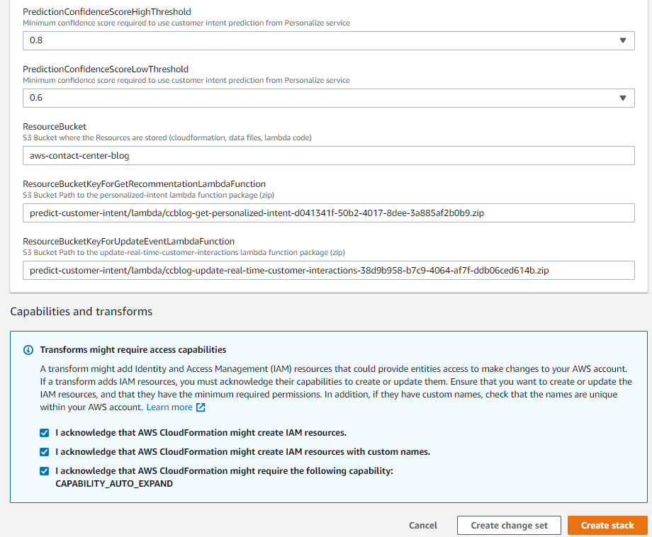The height and width of the screenshot is (537, 652).
Task: Click the Create change set button
Action: pyautogui.click(x=509, y=525)
